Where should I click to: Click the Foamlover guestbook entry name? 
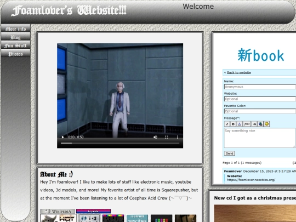233,171
